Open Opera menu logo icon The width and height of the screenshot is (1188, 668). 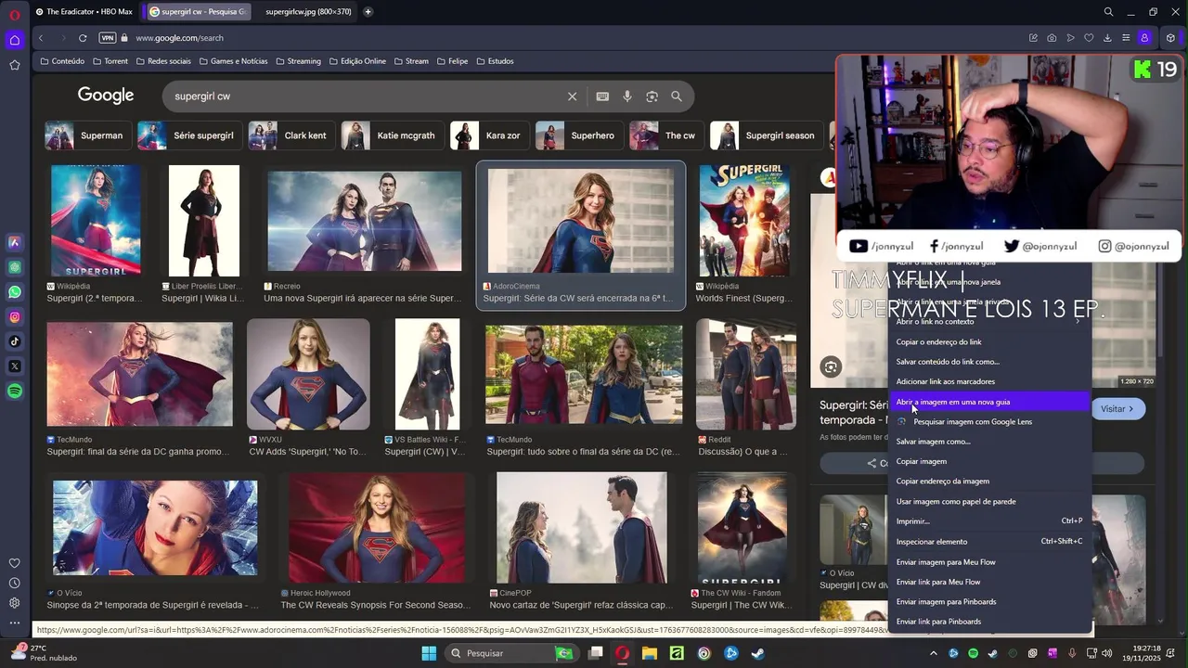point(15,13)
